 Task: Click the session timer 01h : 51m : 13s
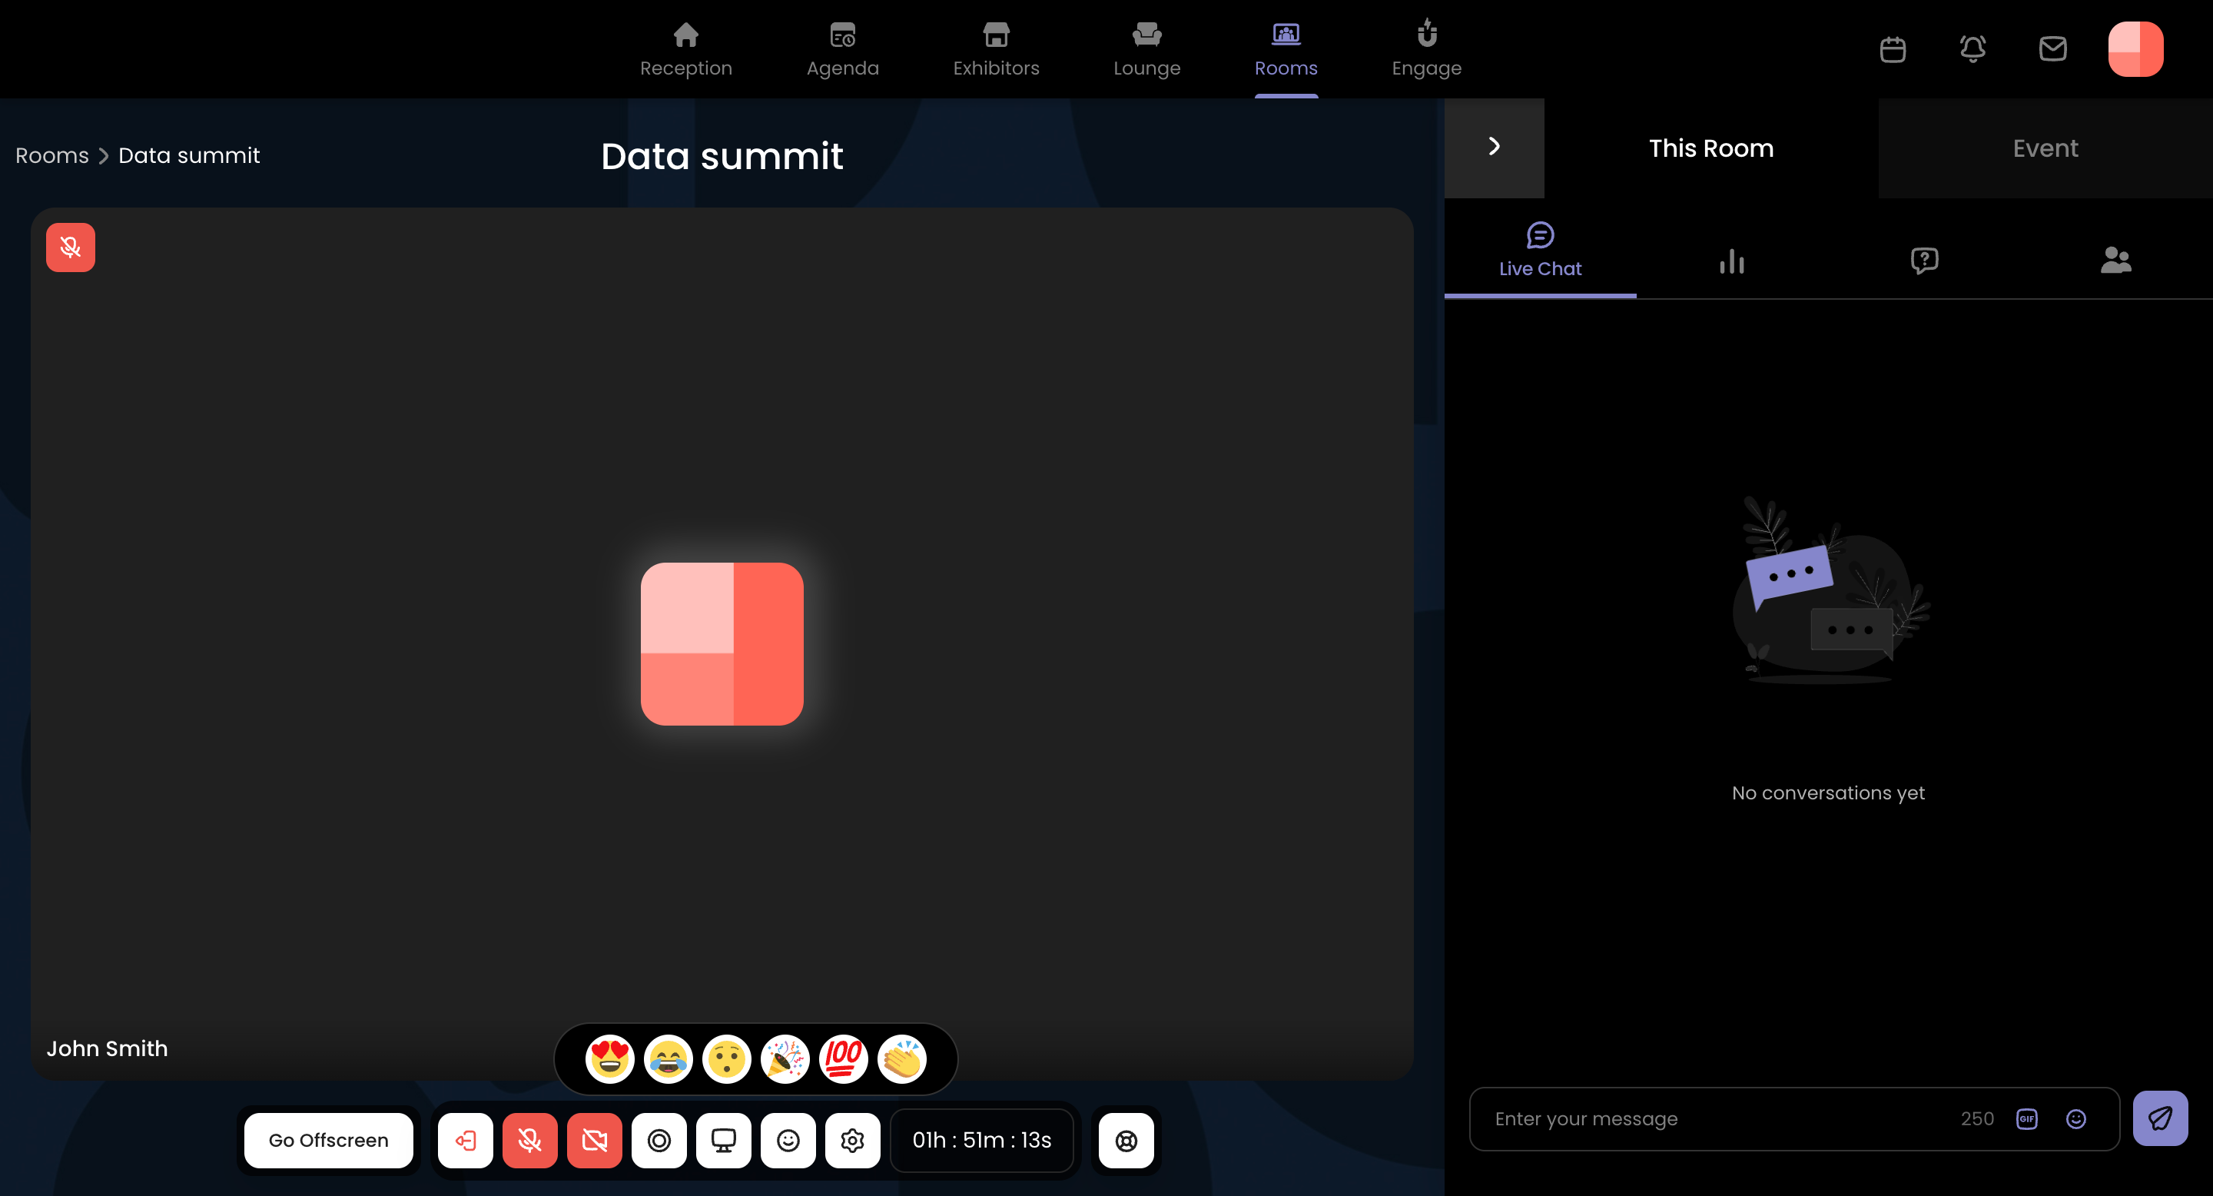(x=982, y=1140)
